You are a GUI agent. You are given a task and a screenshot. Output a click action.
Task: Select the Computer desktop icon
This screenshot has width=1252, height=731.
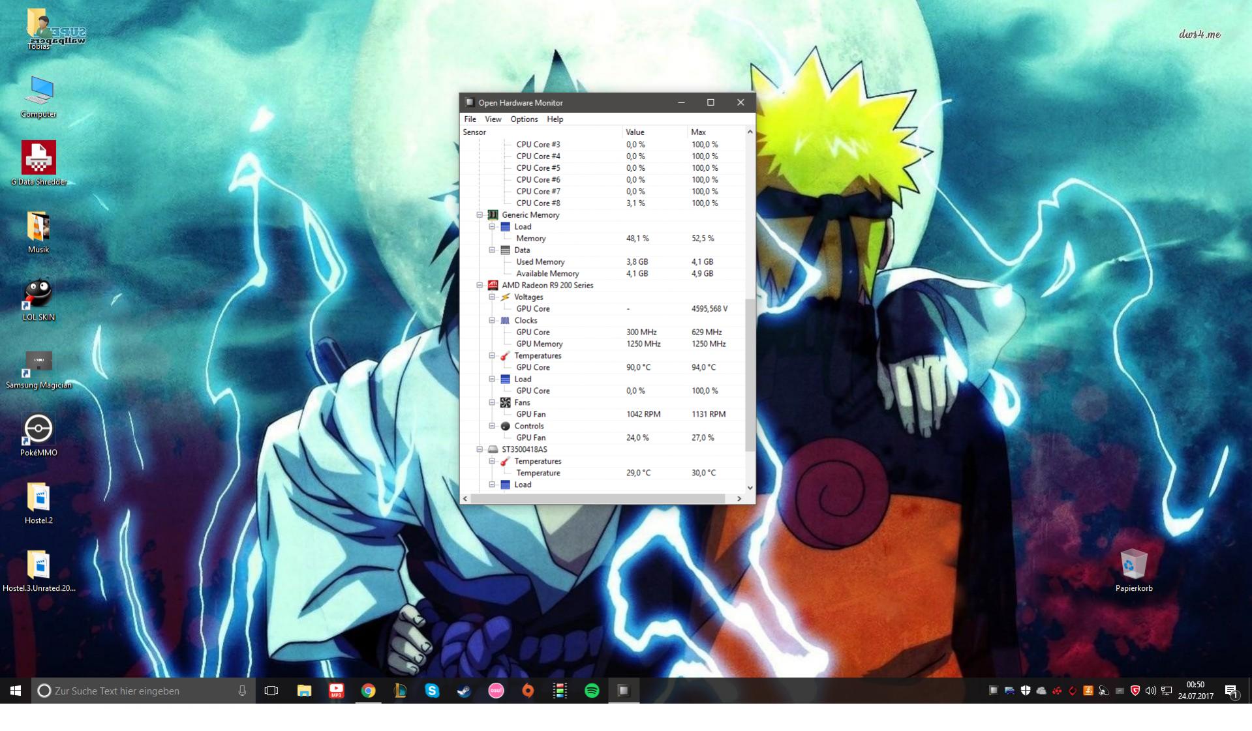(x=38, y=97)
